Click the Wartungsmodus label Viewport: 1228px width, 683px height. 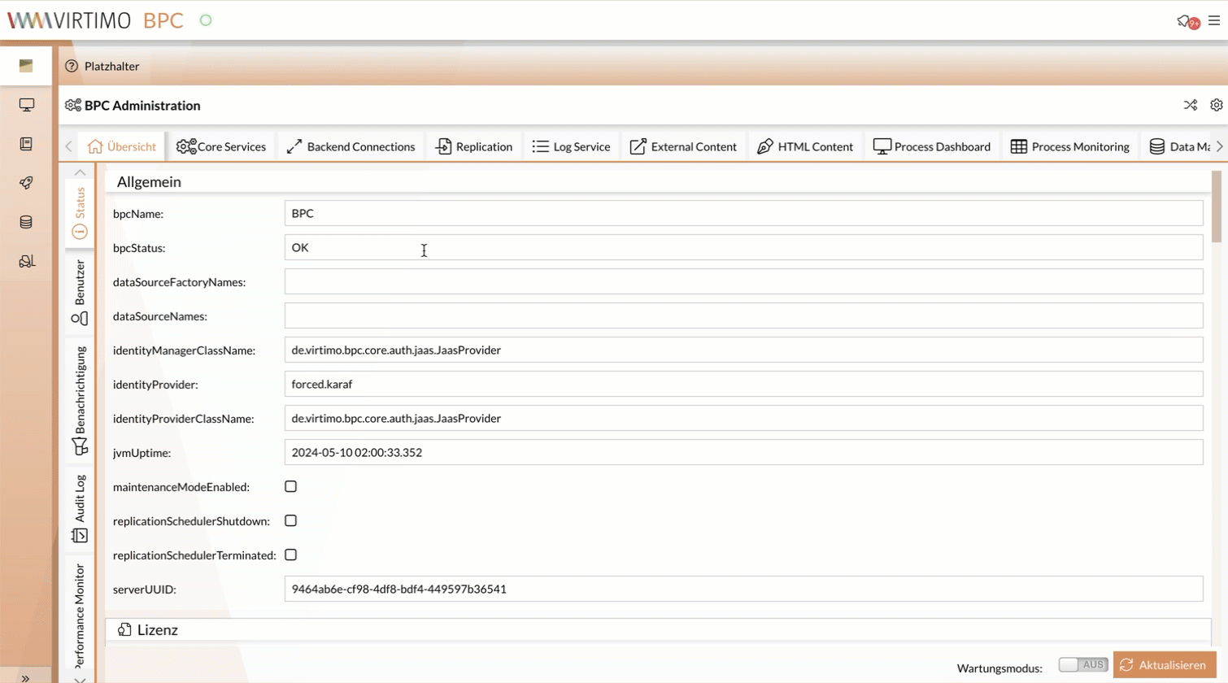[999, 668]
